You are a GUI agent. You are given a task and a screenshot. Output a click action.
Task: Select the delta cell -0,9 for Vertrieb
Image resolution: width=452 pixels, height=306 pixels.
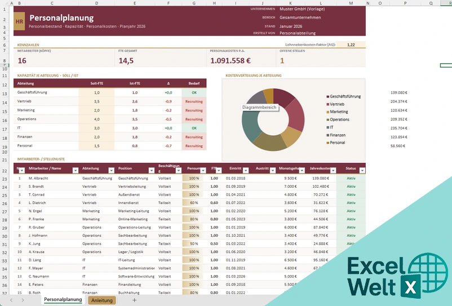pyautogui.click(x=169, y=101)
